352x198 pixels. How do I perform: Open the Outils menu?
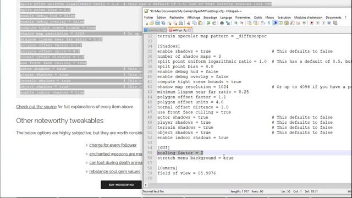(x=258, y=17)
